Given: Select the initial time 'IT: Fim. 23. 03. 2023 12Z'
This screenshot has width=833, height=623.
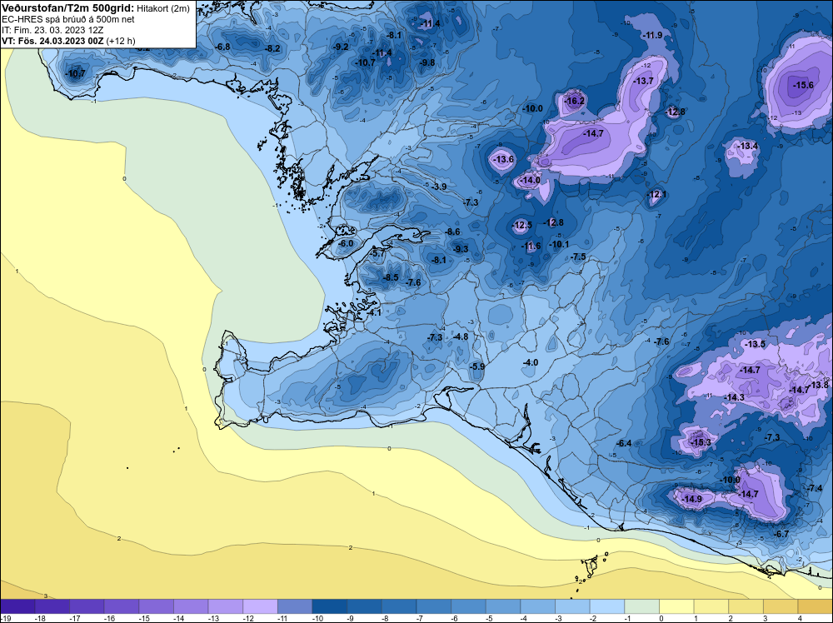Looking at the screenshot, I should coord(52,30).
